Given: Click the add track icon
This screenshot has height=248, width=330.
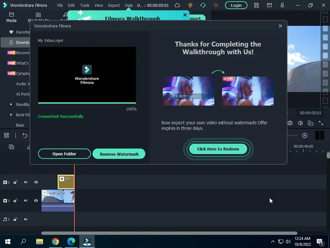Looking at the screenshot, I should (11, 147).
